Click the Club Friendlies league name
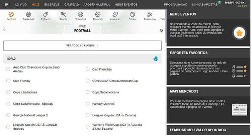This screenshot has height=135, width=251. pyautogui.click(x=102, y=69)
